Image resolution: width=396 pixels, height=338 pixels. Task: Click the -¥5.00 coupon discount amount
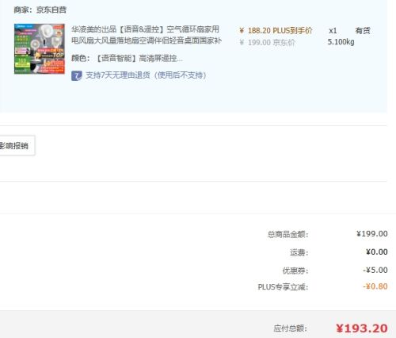375,270
